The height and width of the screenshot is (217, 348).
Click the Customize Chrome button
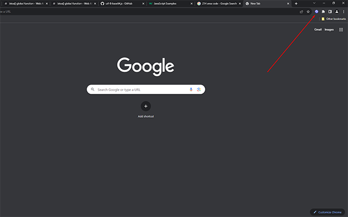tap(327, 212)
